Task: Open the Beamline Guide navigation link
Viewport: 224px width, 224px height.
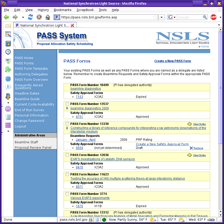Action: (x=27, y=99)
